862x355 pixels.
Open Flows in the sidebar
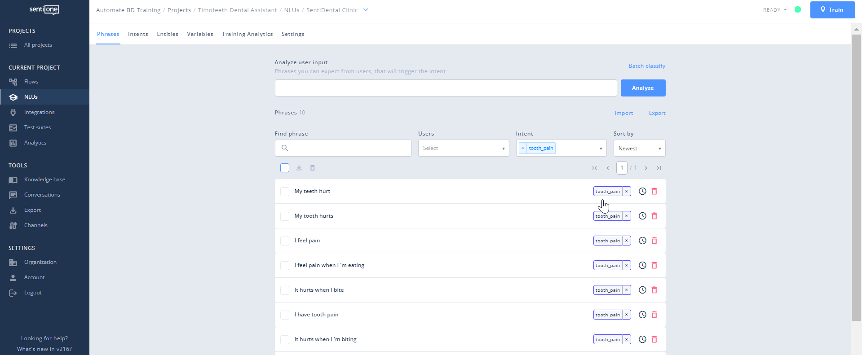(x=31, y=82)
